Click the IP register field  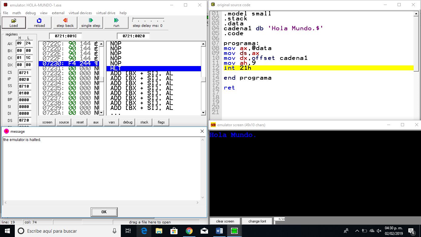click(x=24, y=80)
